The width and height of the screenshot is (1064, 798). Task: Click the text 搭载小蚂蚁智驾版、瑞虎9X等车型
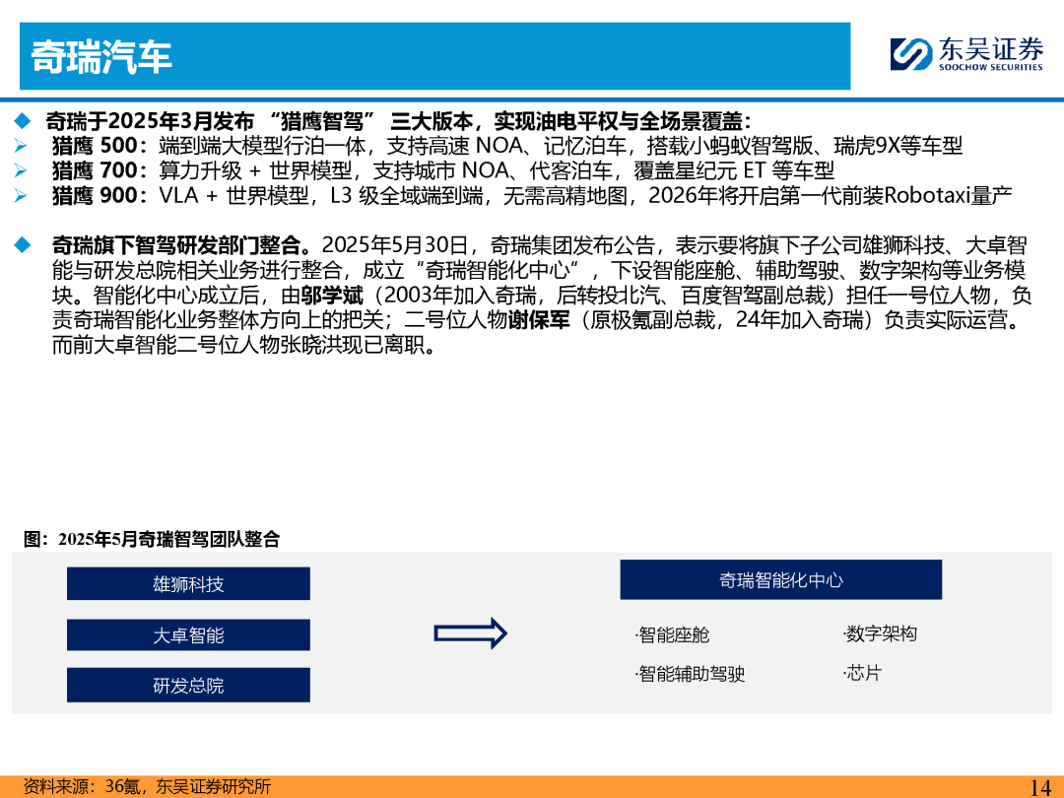[804, 146]
